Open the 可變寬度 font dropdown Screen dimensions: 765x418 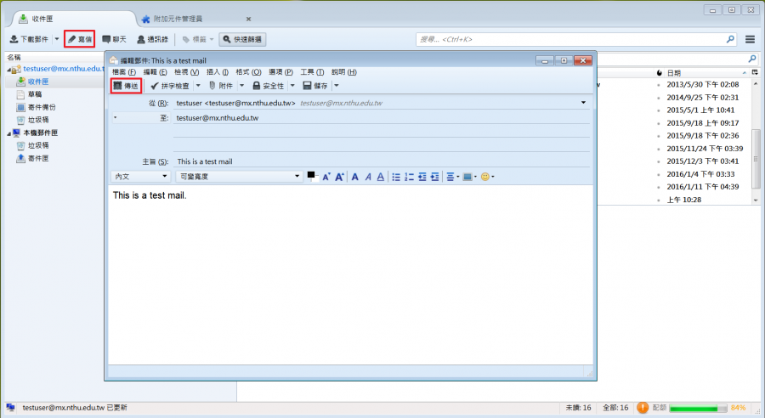tap(239, 177)
